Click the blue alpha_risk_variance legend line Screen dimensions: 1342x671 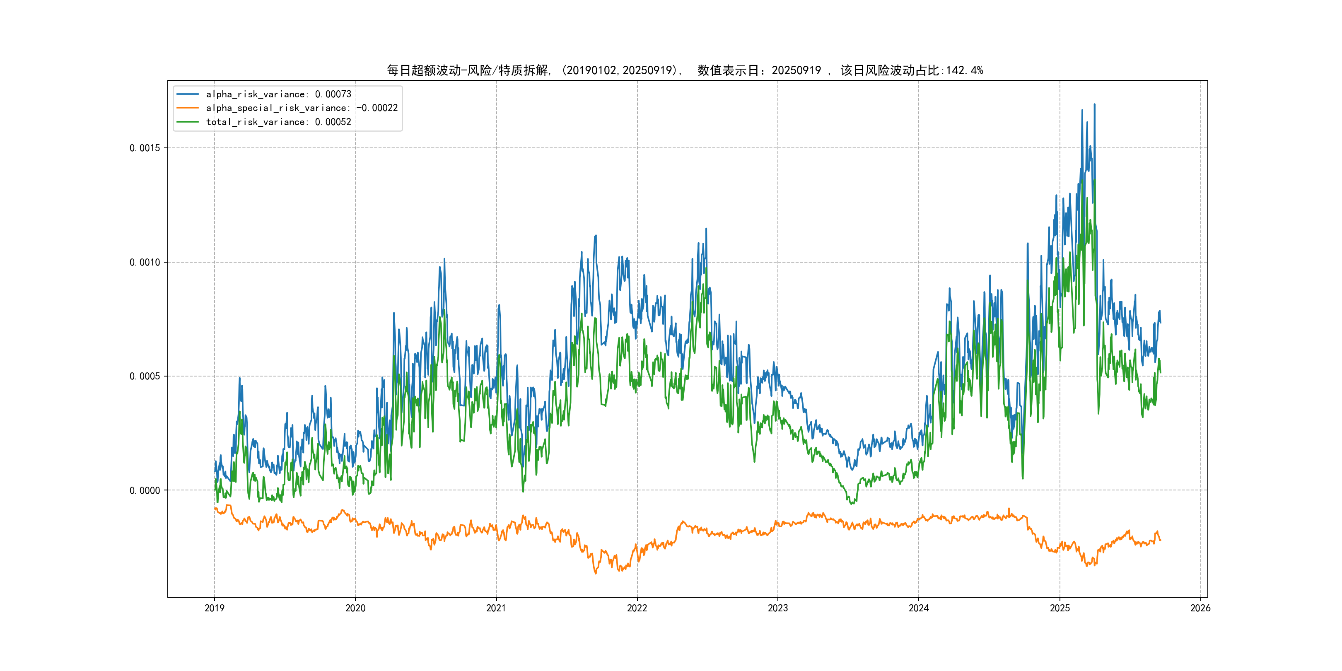(x=188, y=94)
